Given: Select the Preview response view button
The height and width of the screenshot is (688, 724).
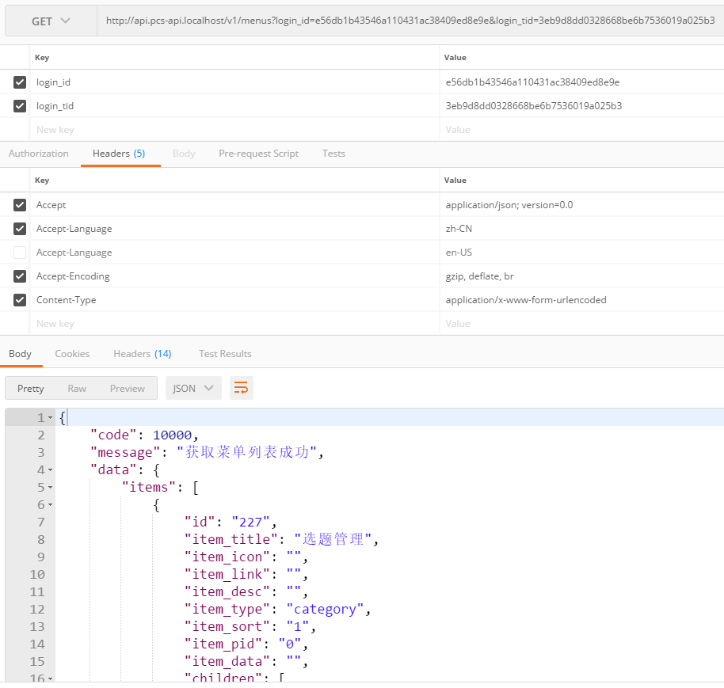Looking at the screenshot, I should tap(127, 388).
